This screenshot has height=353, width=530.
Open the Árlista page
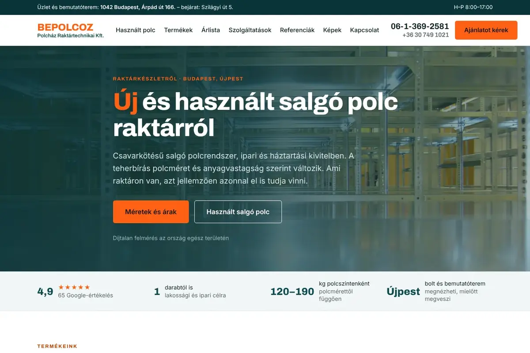pyautogui.click(x=211, y=30)
